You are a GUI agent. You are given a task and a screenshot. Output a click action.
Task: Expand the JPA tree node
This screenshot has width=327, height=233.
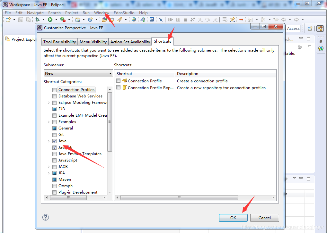[x=49, y=173]
